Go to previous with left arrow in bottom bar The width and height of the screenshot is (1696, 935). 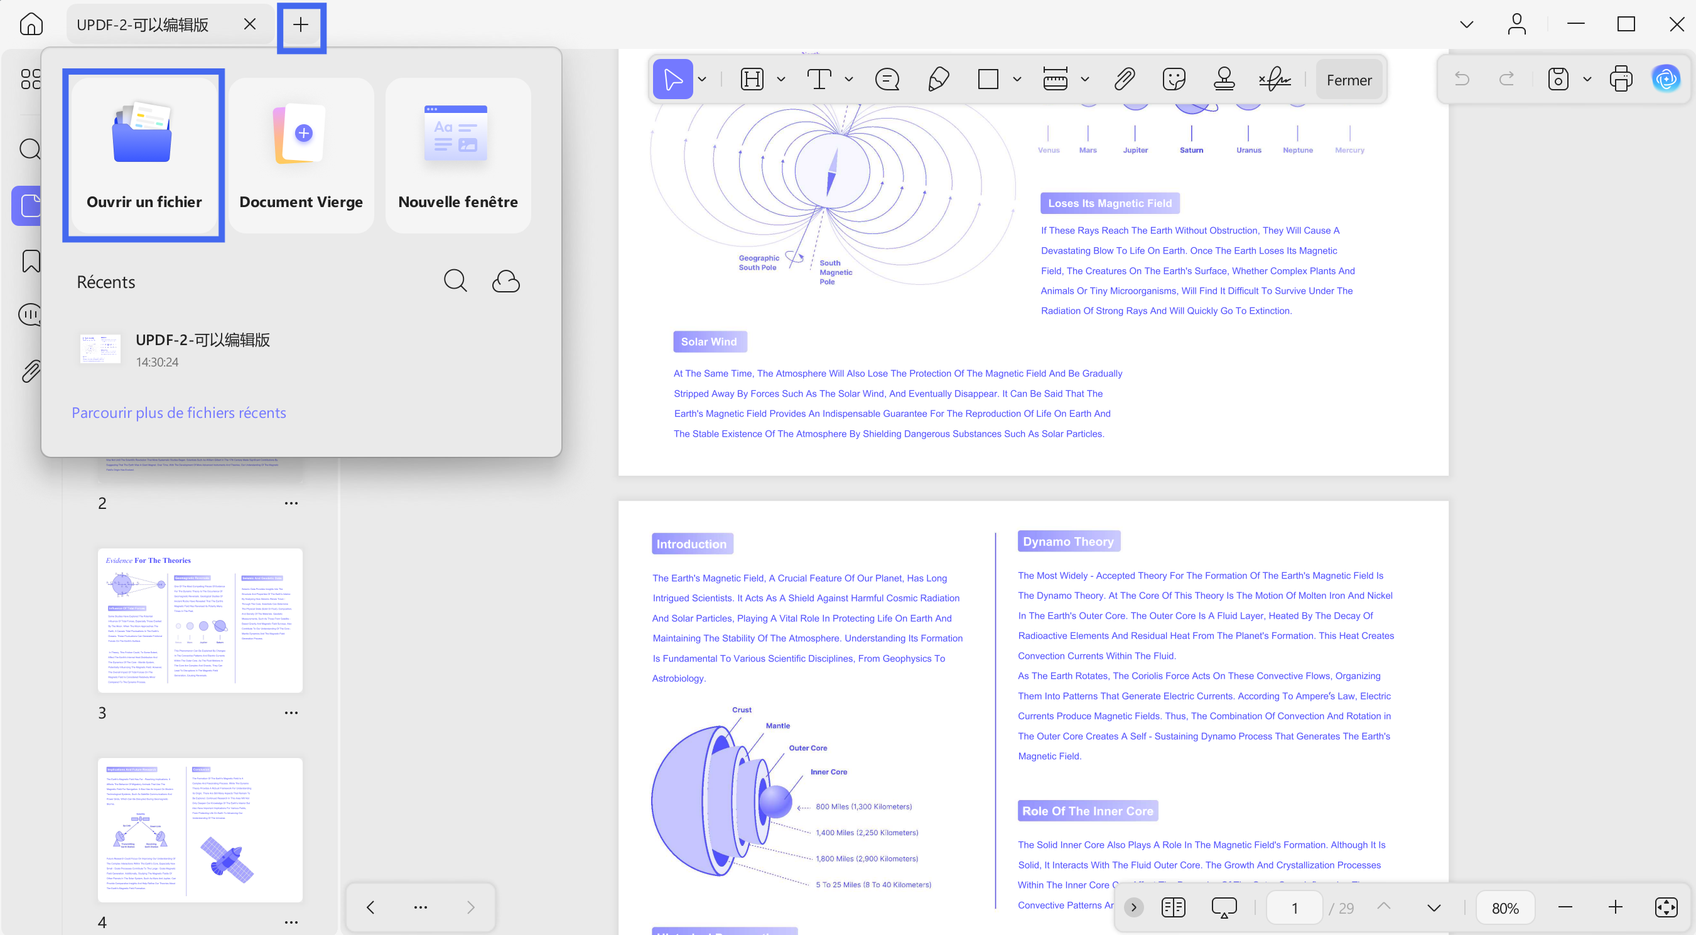pyautogui.click(x=370, y=907)
